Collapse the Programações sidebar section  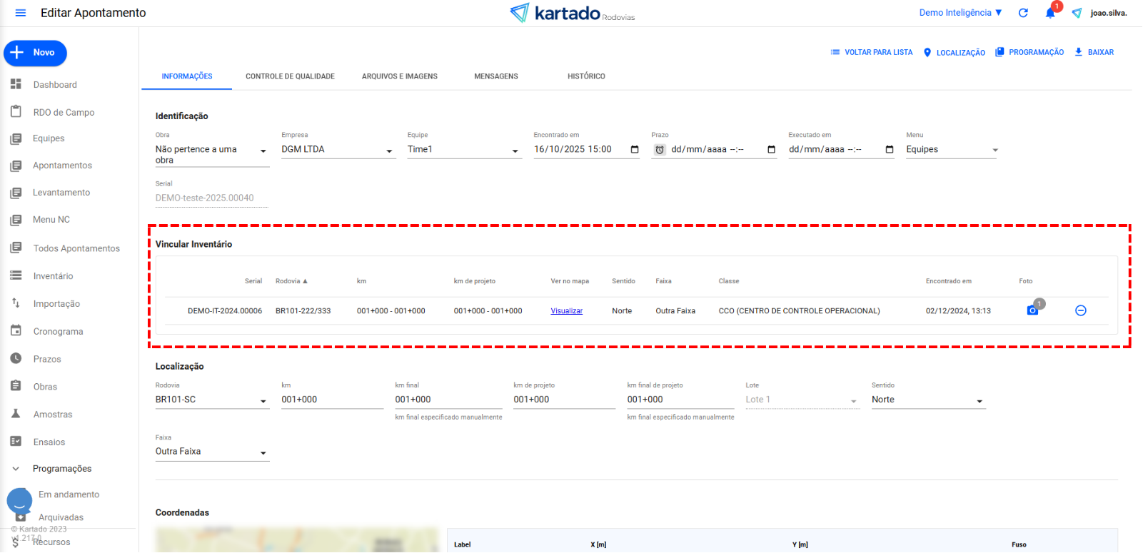point(16,469)
